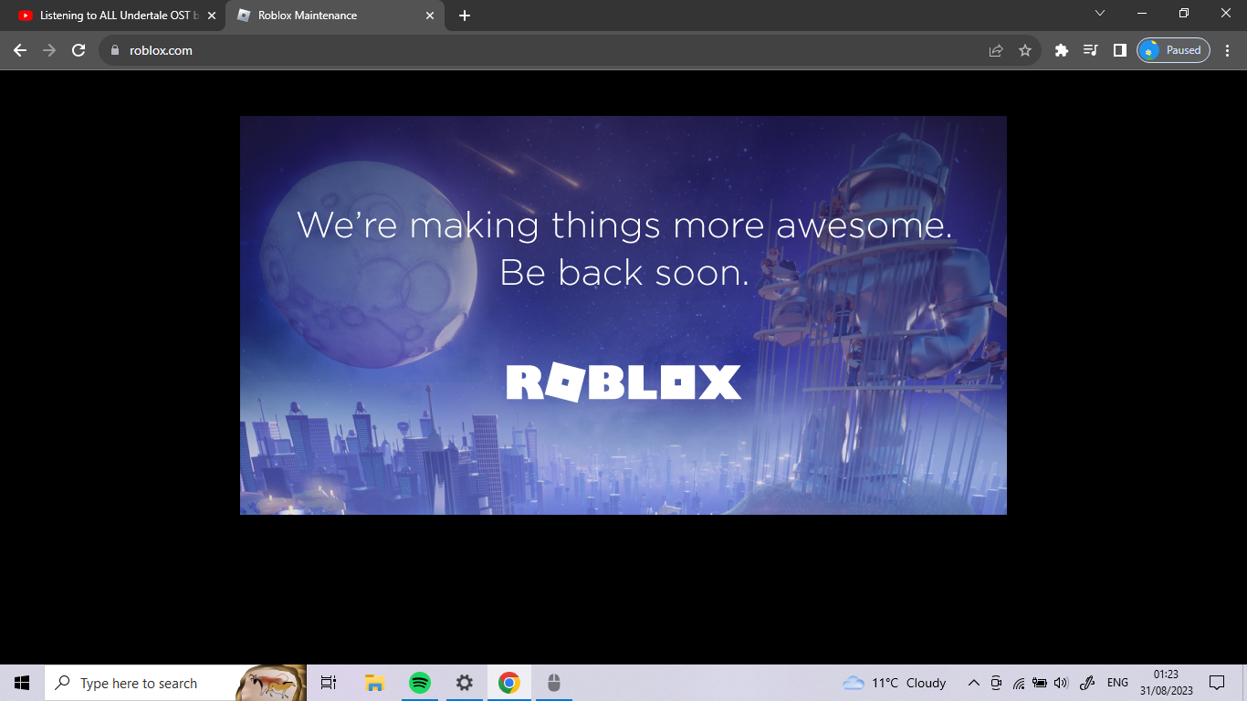Switch the ENG input language indicator

[x=1117, y=683]
